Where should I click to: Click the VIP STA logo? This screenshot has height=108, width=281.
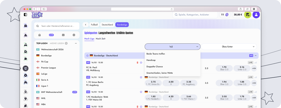pos(37,15)
